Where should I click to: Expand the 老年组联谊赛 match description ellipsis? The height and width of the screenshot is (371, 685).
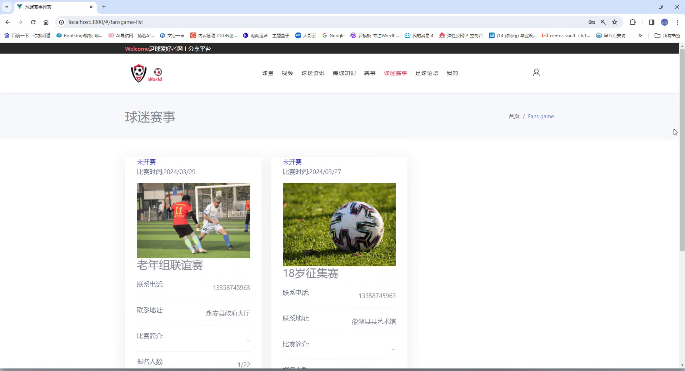coord(248,341)
